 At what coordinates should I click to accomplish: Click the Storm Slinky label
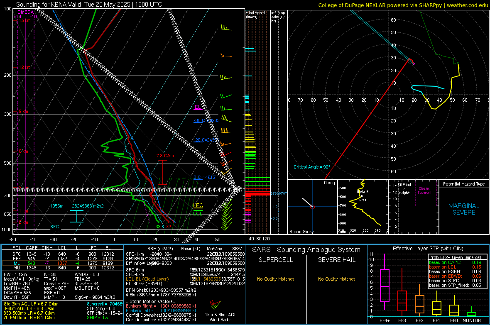pos(301,232)
